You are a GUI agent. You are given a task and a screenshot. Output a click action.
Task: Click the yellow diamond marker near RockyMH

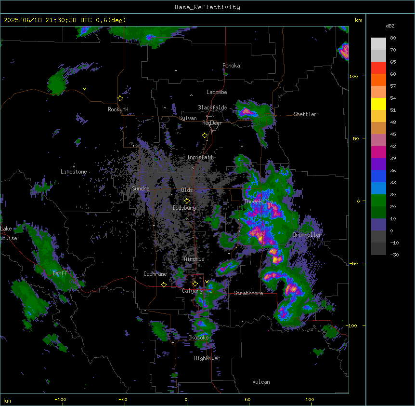tap(120, 98)
